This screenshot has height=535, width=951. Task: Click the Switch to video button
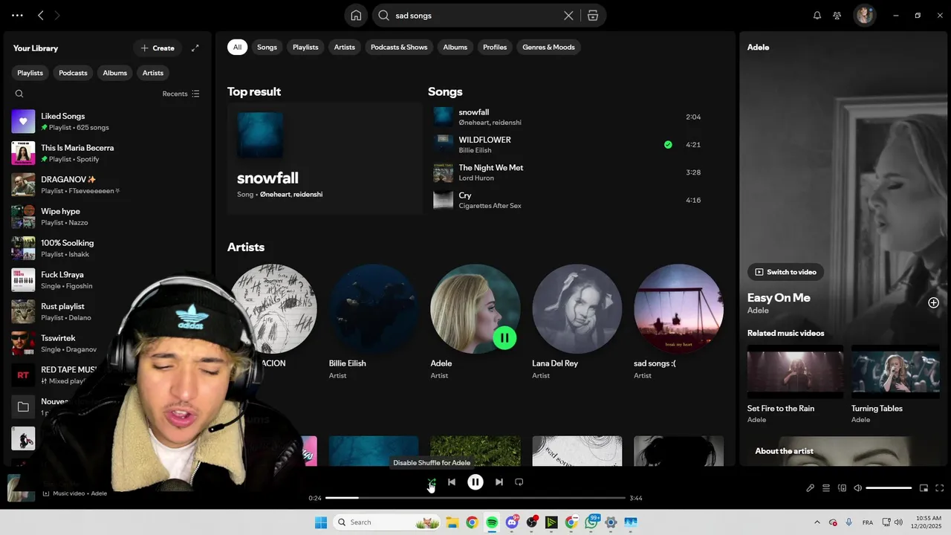point(785,272)
